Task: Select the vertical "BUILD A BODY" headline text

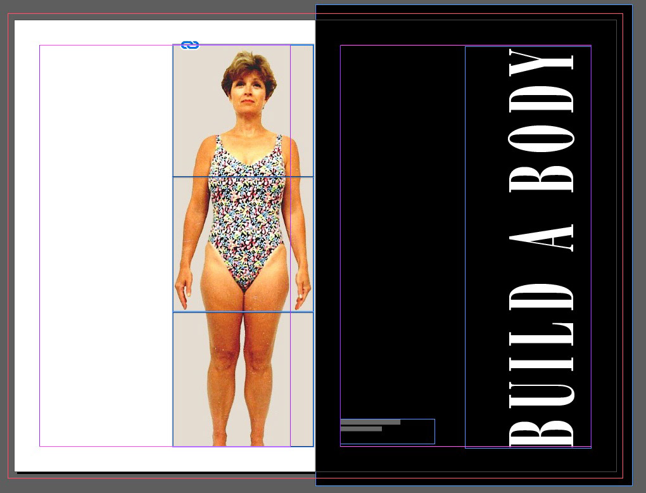Action: (x=541, y=247)
